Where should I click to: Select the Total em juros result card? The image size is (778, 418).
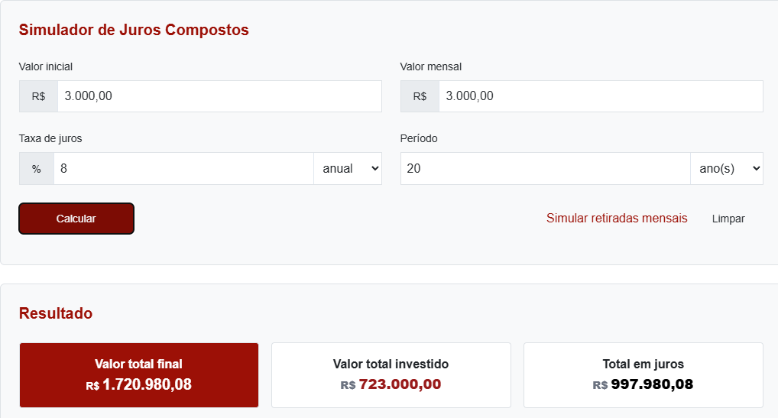pos(643,374)
